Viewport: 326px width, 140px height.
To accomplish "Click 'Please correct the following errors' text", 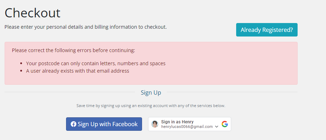I will (74, 50).
